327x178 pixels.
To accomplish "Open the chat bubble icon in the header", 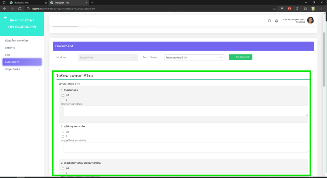I will click(269, 21).
